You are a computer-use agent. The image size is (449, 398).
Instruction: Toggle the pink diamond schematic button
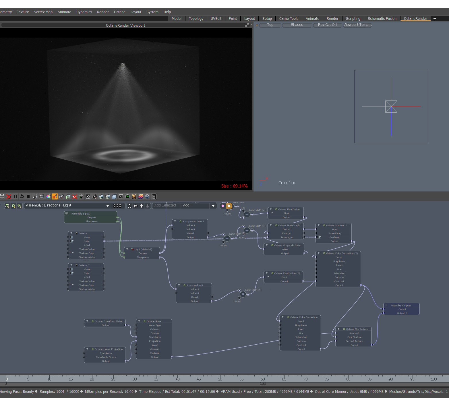[x=223, y=206]
